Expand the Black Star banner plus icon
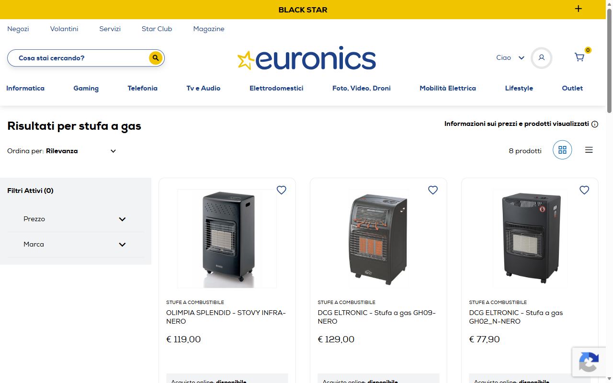 (579, 9)
